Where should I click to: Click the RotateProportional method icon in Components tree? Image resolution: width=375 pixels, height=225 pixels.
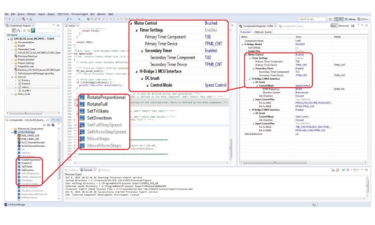[x=18, y=160]
